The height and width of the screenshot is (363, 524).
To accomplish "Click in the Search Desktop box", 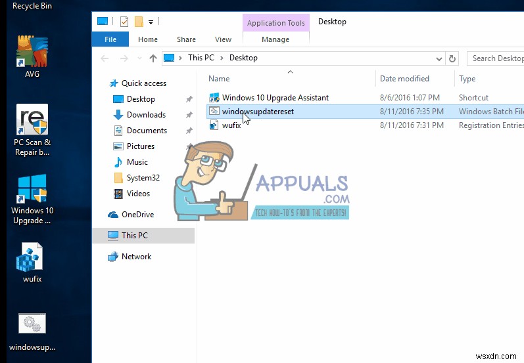I will [x=495, y=58].
